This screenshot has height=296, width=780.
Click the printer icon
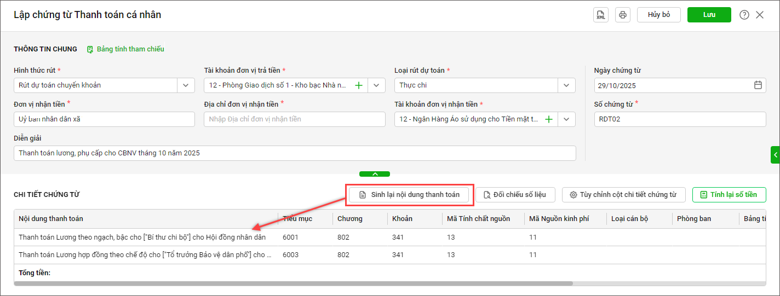pos(622,15)
